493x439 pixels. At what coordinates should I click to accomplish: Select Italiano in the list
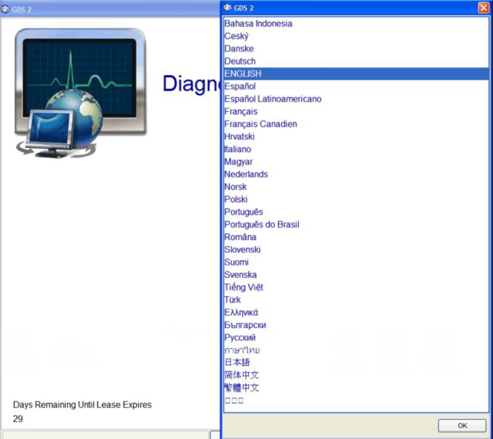[356, 149]
